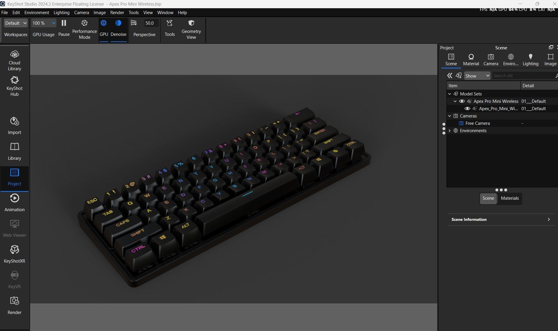Open the Lighting menu
This screenshot has width=558, height=331.
(62, 12)
